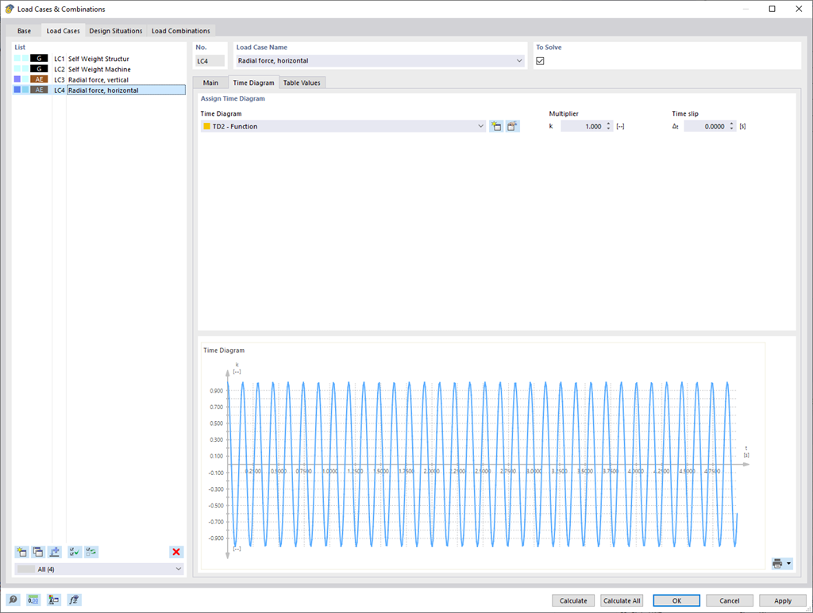Delete the selected load case

(x=175, y=552)
